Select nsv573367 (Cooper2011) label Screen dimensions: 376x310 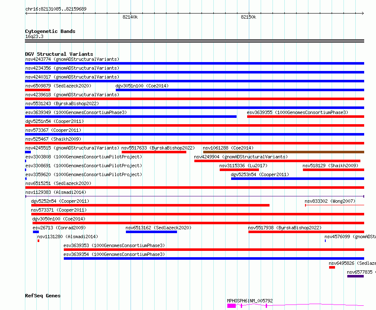[53, 130]
